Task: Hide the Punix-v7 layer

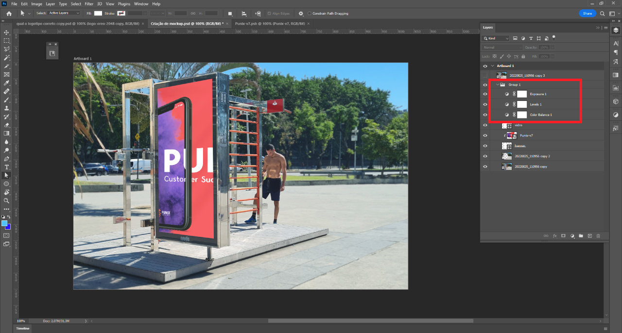Action: [485, 135]
